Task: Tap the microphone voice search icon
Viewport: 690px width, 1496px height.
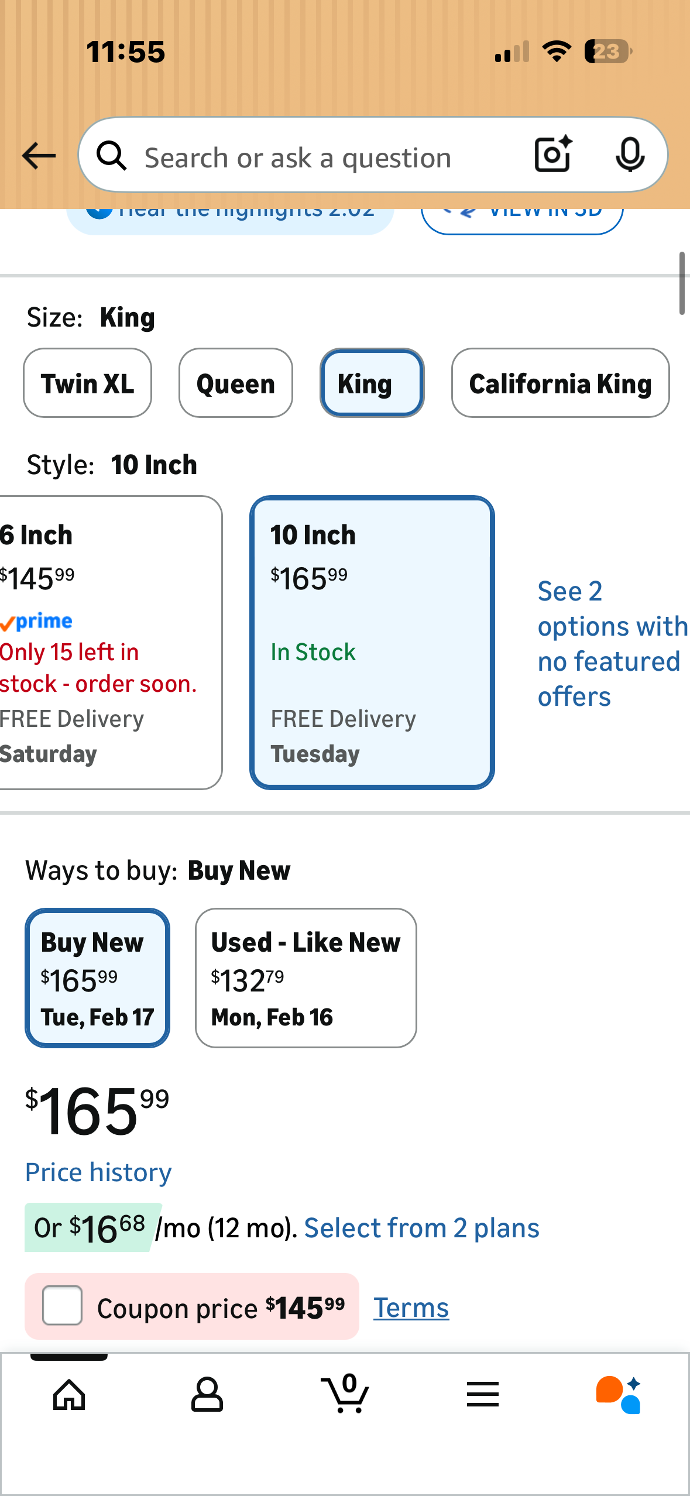Action: tap(630, 155)
